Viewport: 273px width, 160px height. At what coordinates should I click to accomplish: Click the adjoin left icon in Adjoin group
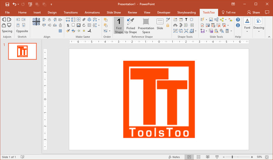coord(4,20)
